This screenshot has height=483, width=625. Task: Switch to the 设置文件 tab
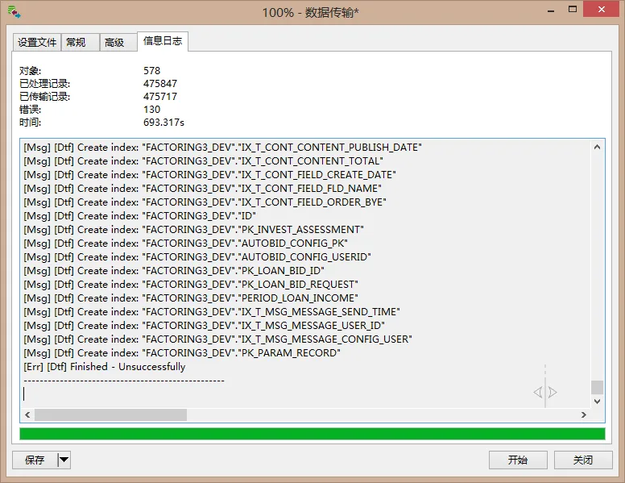point(37,42)
